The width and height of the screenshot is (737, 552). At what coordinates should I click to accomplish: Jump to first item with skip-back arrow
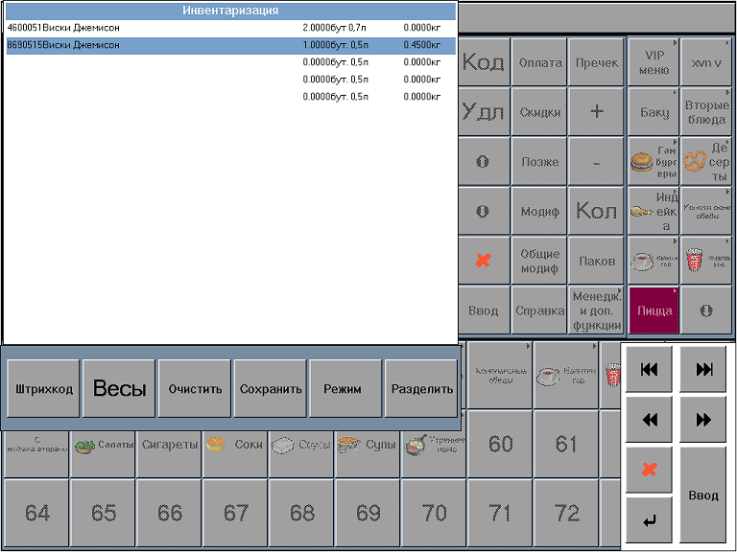click(649, 370)
